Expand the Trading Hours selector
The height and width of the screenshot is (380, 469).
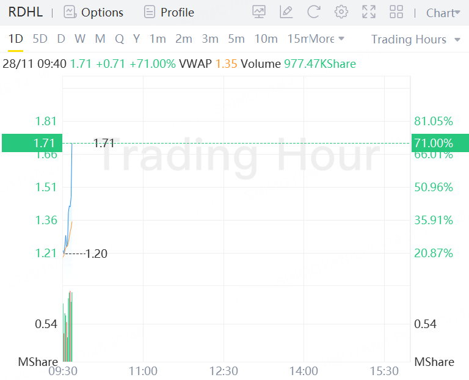point(416,39)
